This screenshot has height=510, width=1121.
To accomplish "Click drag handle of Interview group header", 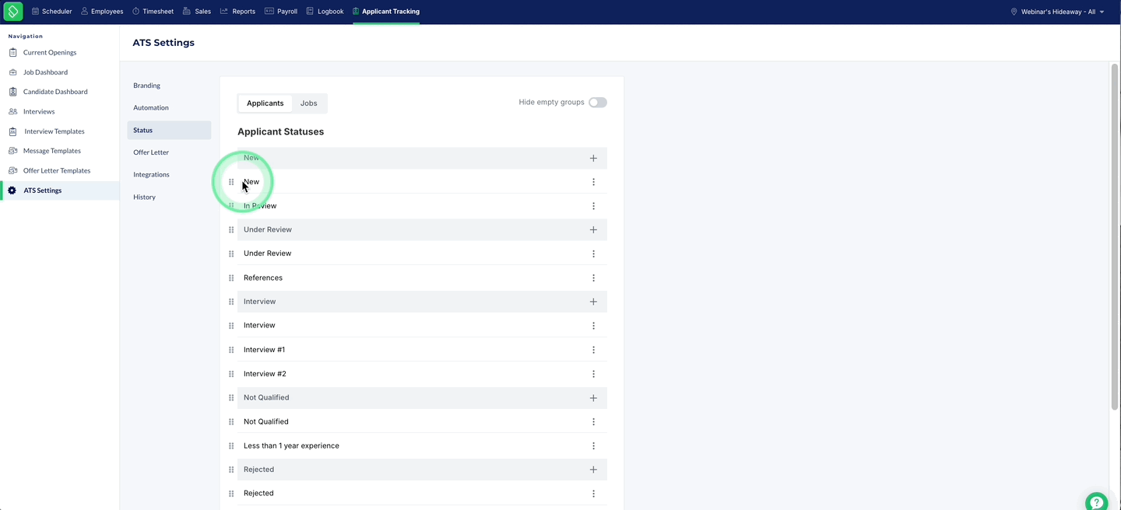I will pyautogui.click(x=231, y=302).
